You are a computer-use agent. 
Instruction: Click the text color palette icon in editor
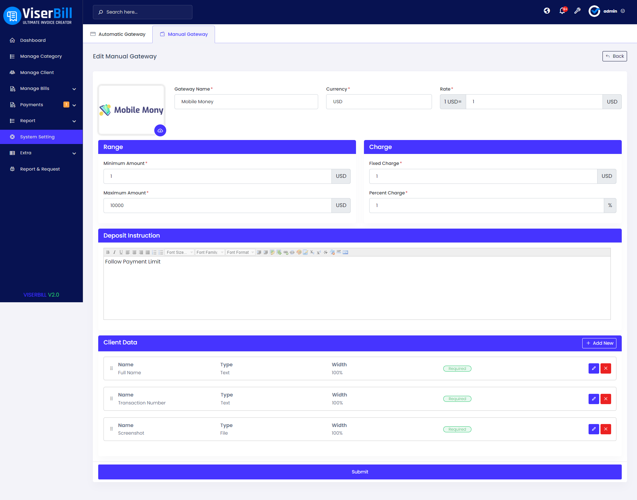[x=299, y=252]
